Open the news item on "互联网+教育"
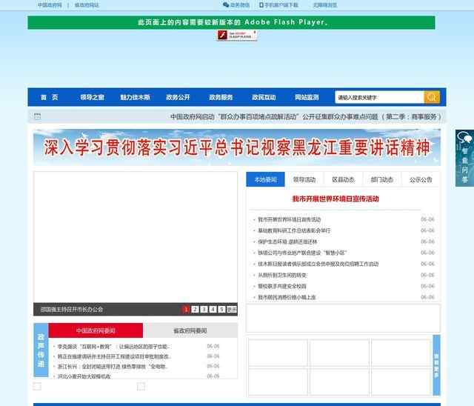The width and height of the screenshot is (474, 406). click(x=113, y=347)
